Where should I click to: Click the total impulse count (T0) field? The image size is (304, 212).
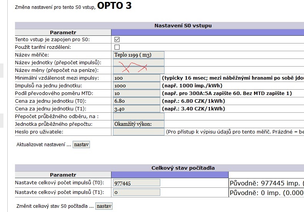[136, 183]
